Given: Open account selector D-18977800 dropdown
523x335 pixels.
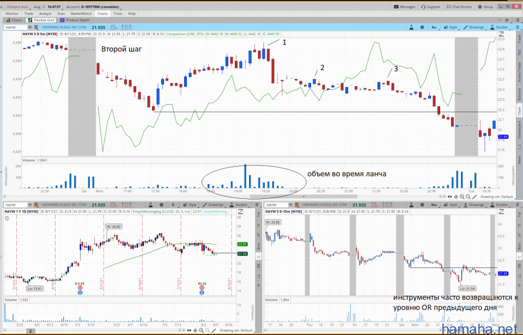Looking at the screenshot, I should (x=93, y=7).
